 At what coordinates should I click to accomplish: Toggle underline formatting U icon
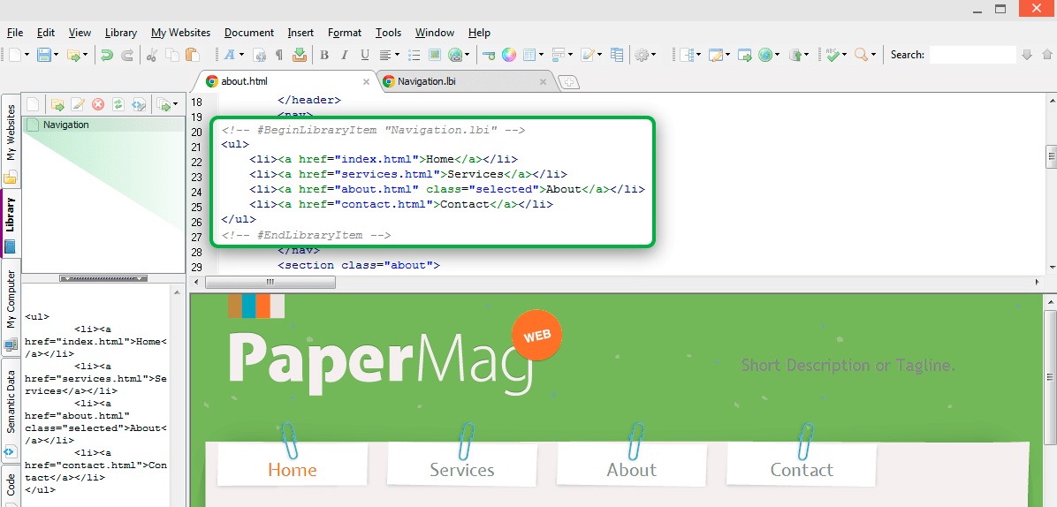pos(365,56)
